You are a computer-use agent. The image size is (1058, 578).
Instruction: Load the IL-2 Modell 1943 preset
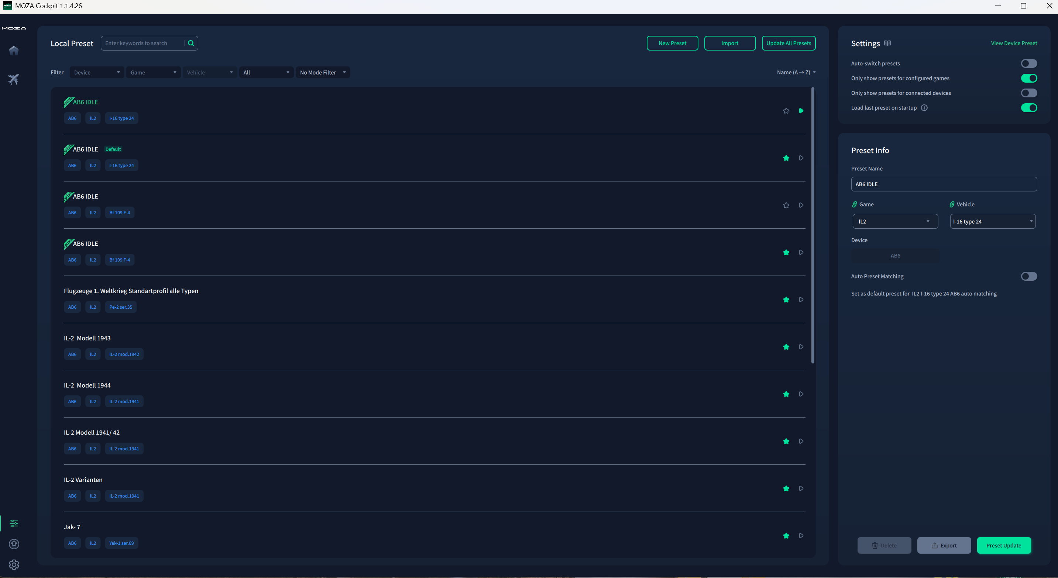click(801, 347)
